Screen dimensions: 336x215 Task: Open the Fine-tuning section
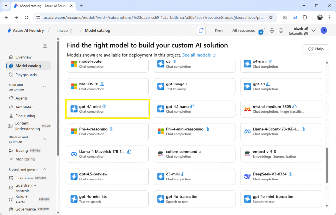[26, 116]
